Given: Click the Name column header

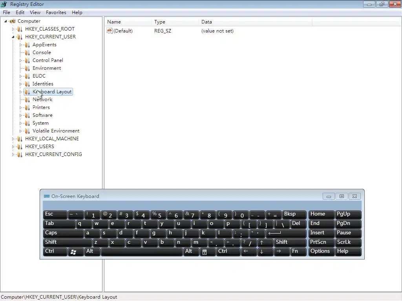Looking at the screenshot, I should click(128, 22).
